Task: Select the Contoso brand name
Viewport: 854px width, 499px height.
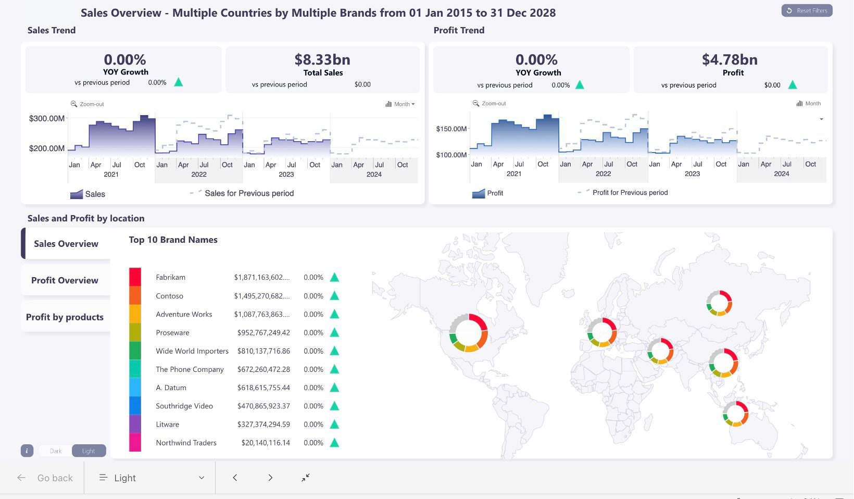Action: 169,296
